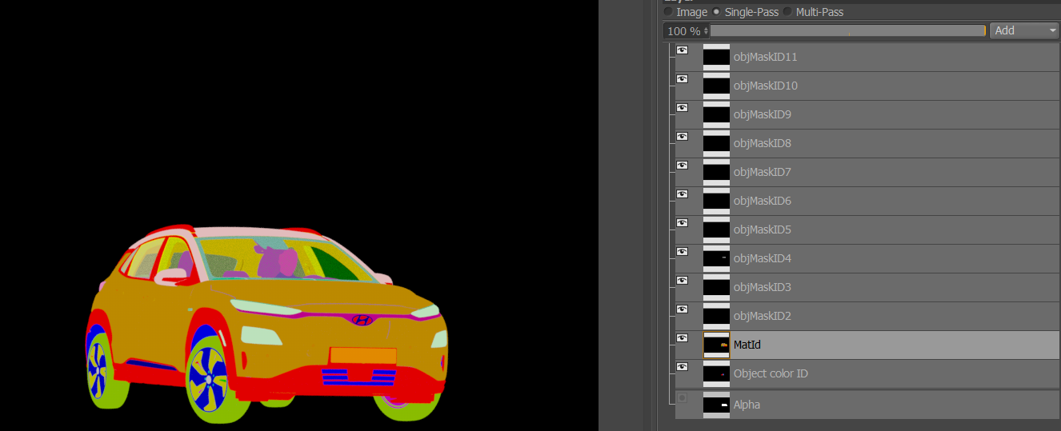Enable the Alpha layer visibility
Image resolution: width=1061 pixels, height=431 pixels.
[x=683, y=397]
